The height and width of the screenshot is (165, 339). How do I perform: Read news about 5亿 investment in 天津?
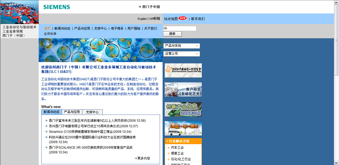coord(97,121)
